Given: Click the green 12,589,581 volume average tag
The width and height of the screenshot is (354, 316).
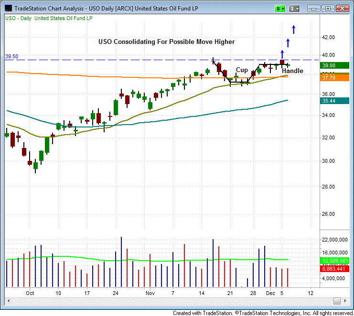Looking at the screenshot, I should click(x=334, y=261).
